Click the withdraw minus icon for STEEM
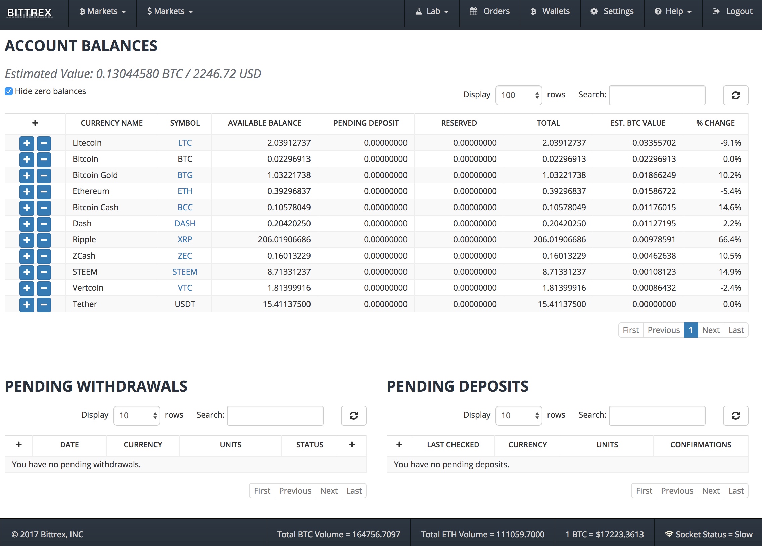 pos(44,272)
